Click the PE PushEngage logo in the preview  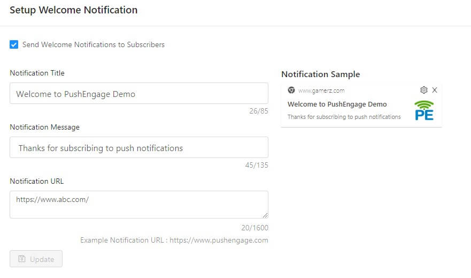424,110
